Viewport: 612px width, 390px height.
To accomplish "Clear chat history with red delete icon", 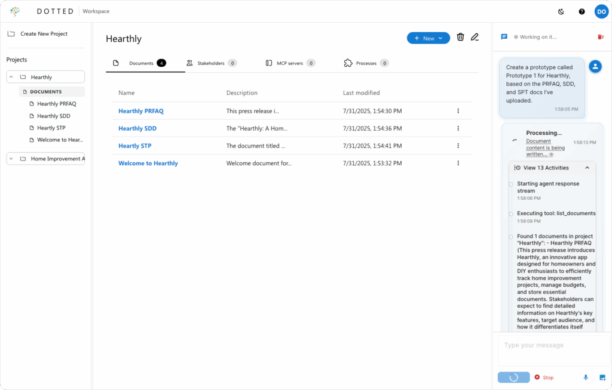I will 601,37.
